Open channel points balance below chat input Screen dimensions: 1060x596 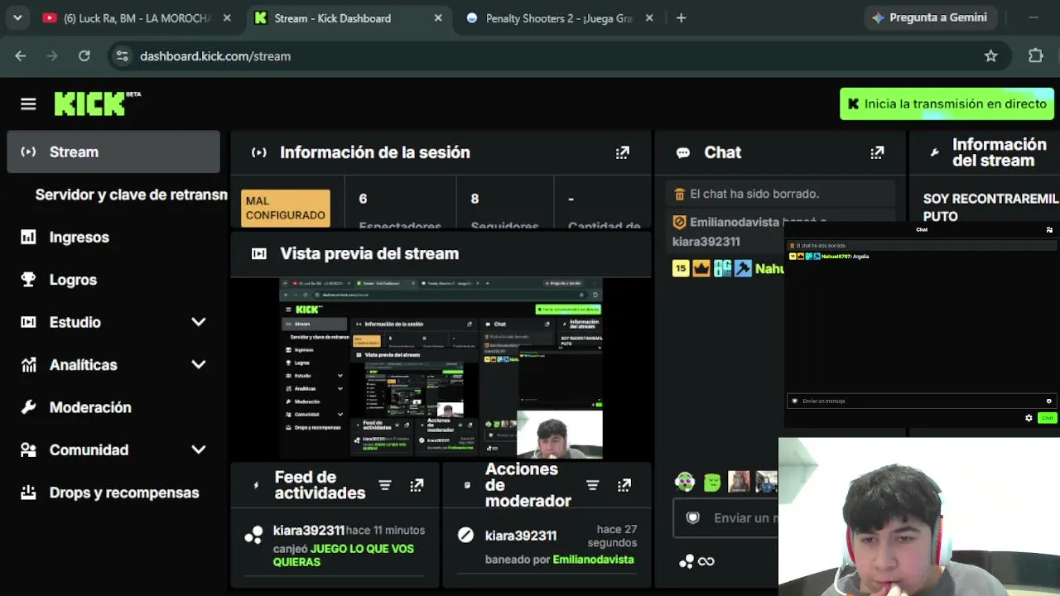click(696, 561)
